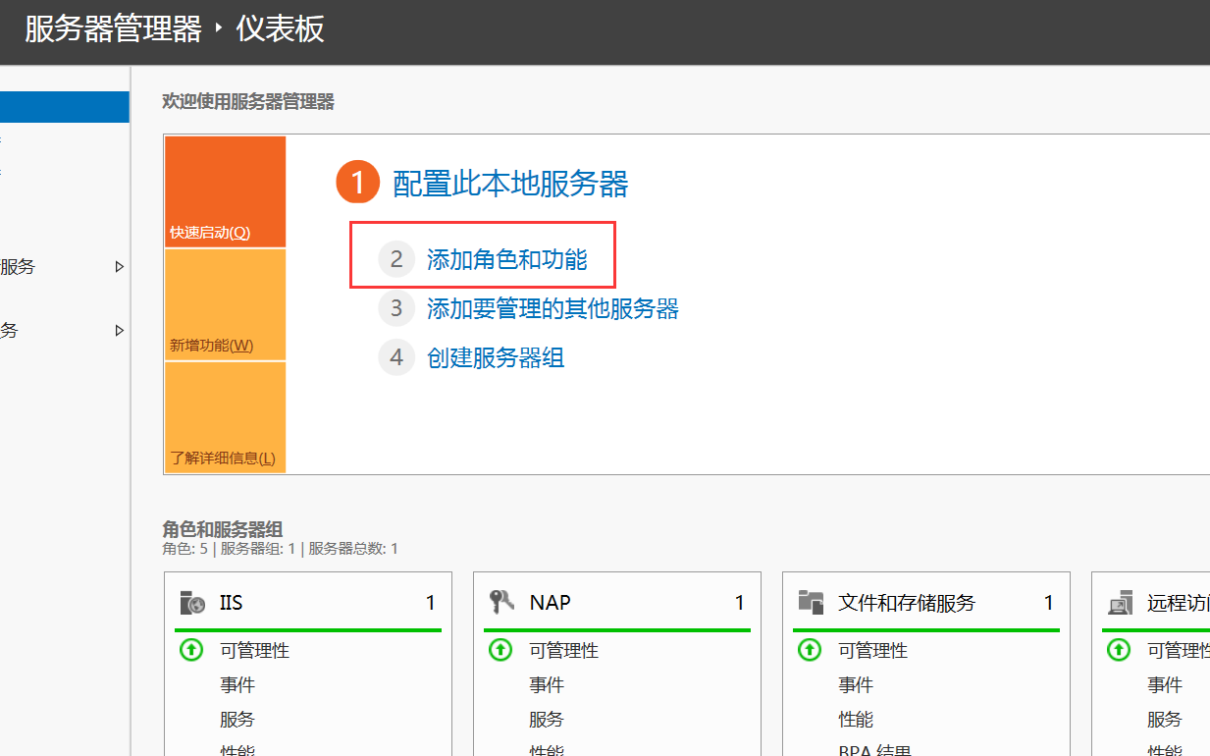Select the highlighted blue sidebar item
Viewport: 1210px width, 756px height.
(64, 107)
